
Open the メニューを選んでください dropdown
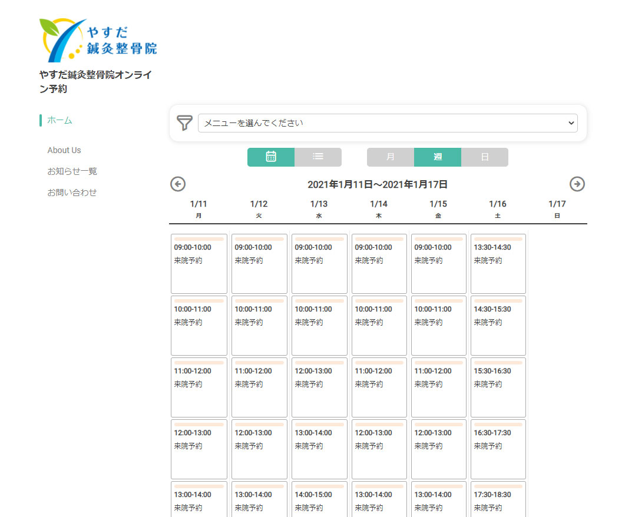pyautogui.click(x=388, y=123)
